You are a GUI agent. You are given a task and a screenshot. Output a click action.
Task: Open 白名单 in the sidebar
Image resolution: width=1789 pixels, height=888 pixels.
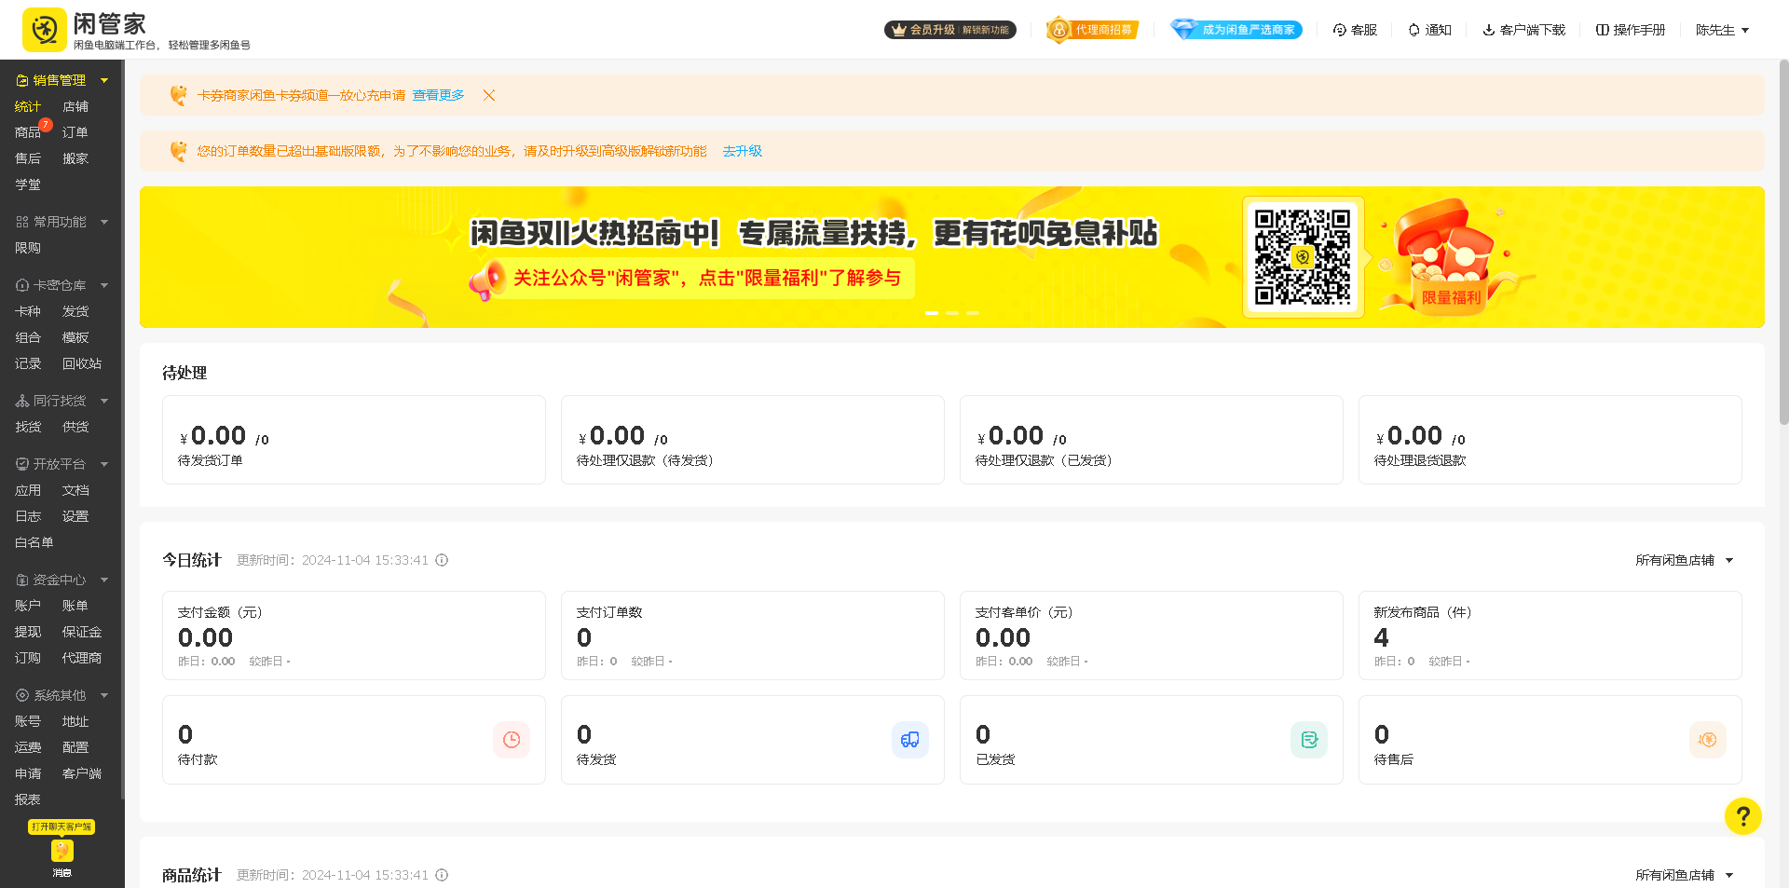point(34,542)
